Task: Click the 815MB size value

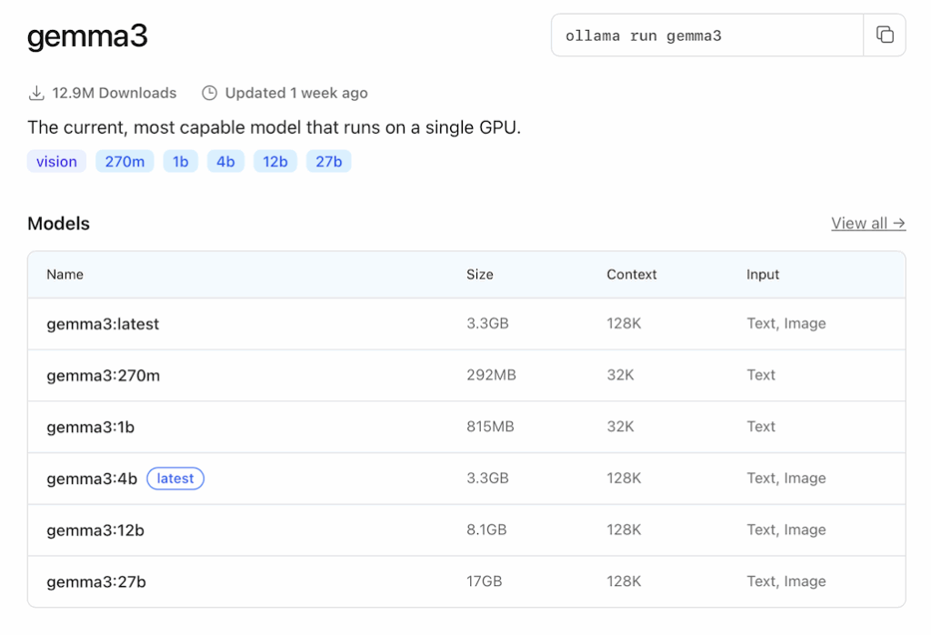Action: 490,427
